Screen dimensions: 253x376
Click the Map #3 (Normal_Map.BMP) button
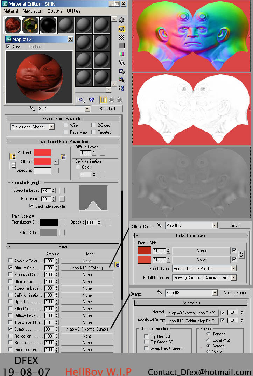[192, 313]
